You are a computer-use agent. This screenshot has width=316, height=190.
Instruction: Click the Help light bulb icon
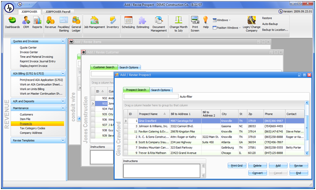[206, 22]
